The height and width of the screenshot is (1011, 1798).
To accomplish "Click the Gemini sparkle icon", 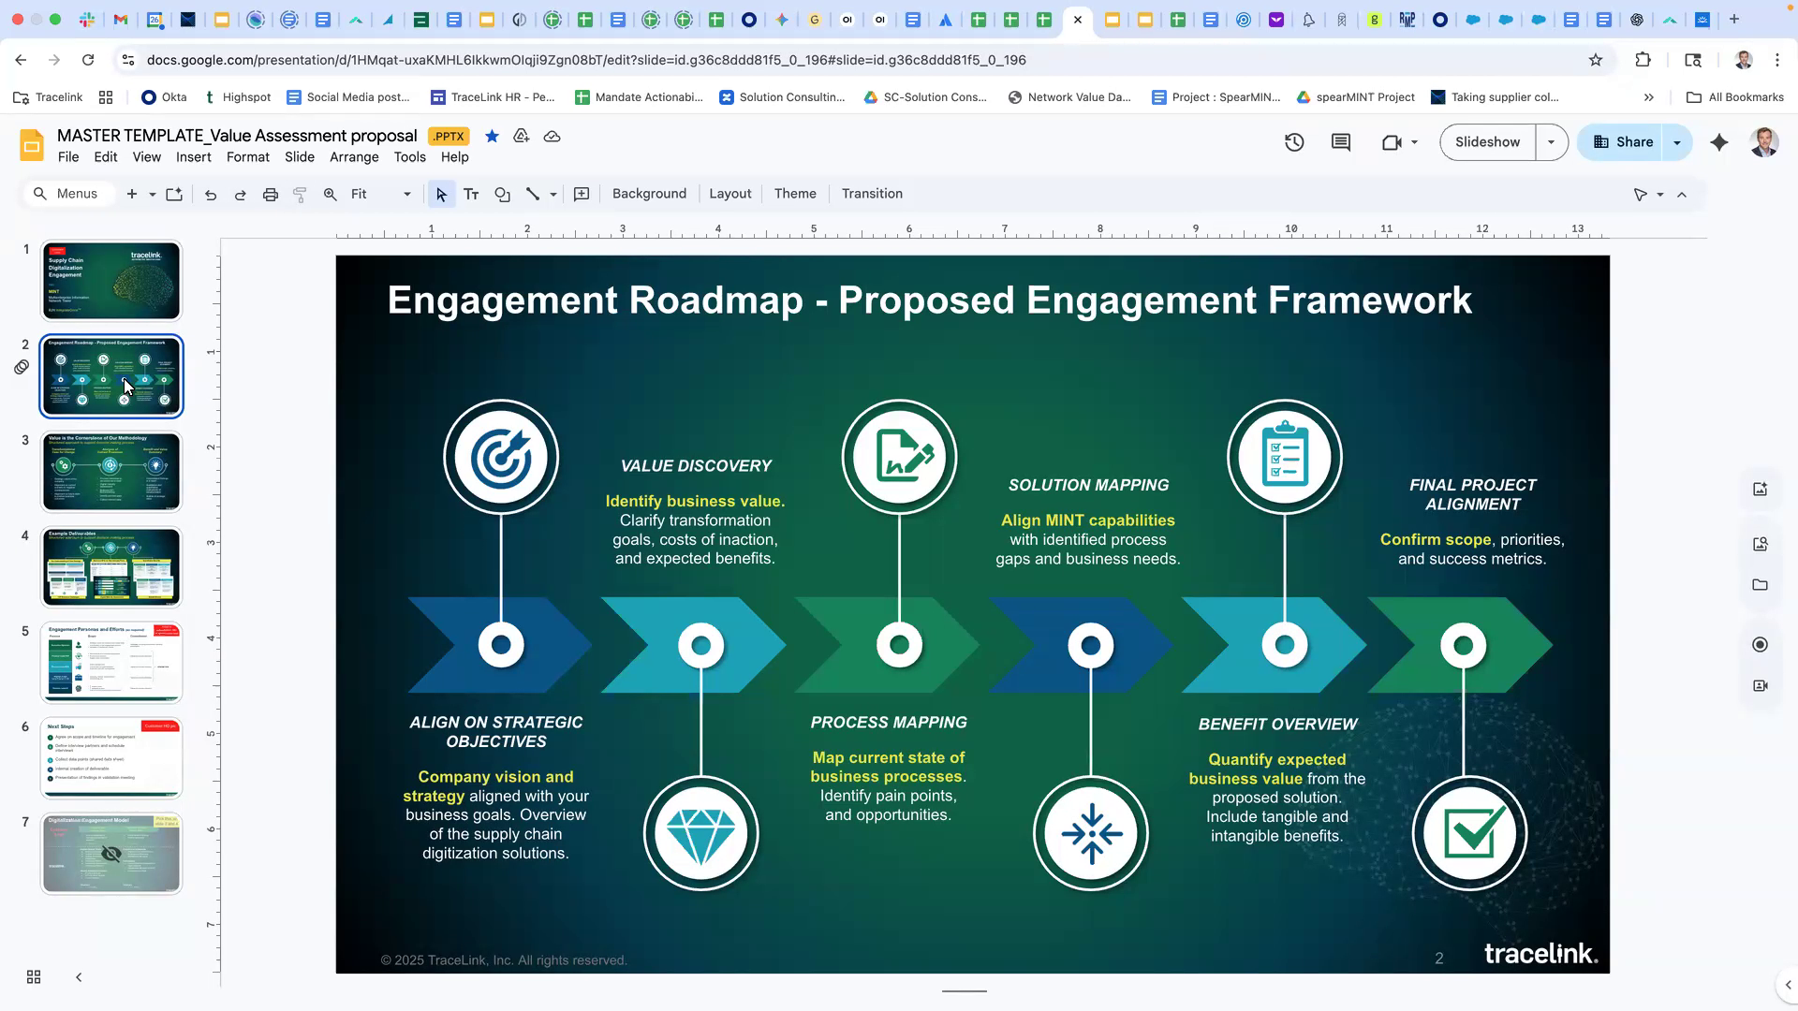I will pyautogui.click(x=1719, y=142).
